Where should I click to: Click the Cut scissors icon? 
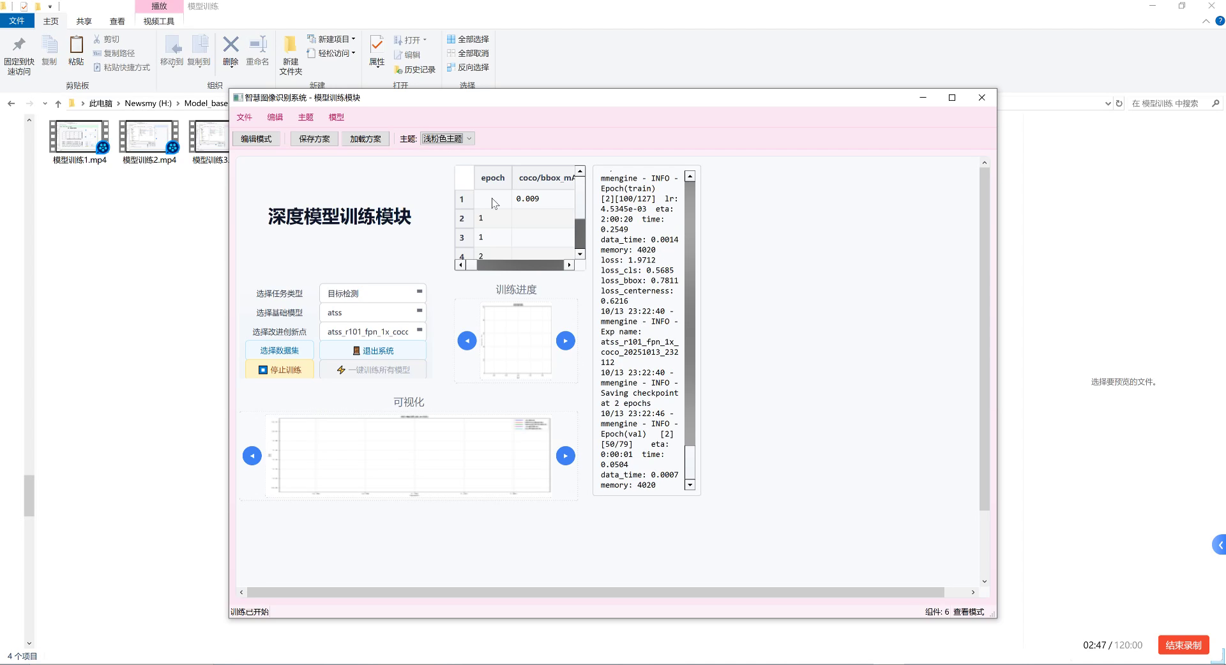[x=97, y=39]
